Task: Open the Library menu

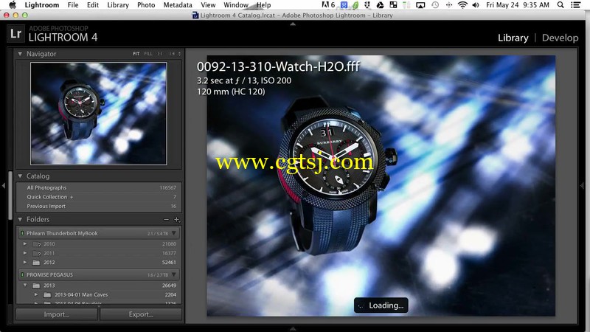Action: (118, 5)
